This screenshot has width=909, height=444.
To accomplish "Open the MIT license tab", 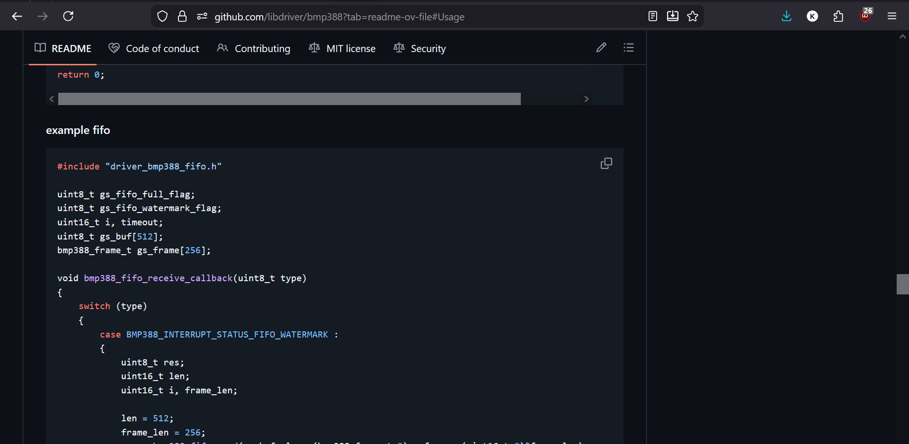I will tap(342, 48).
